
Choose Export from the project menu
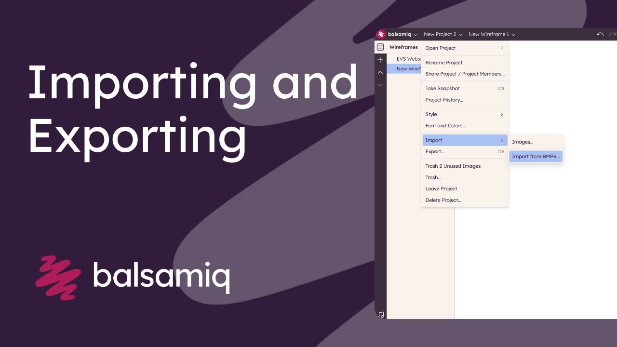coord(465,151)
